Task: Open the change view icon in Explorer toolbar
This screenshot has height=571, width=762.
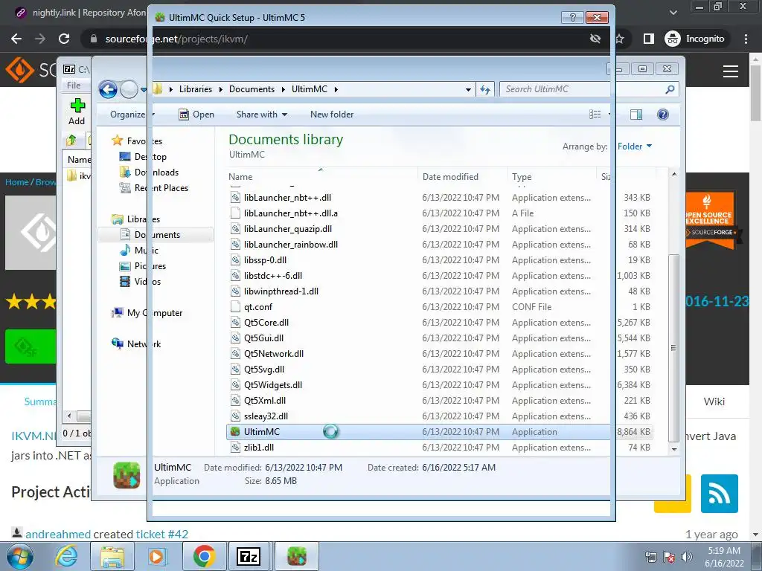Action: (x=595, y=114)
